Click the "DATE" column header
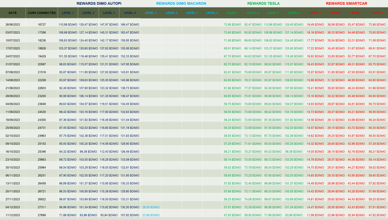The image size is (388, 220). [13, 13]
